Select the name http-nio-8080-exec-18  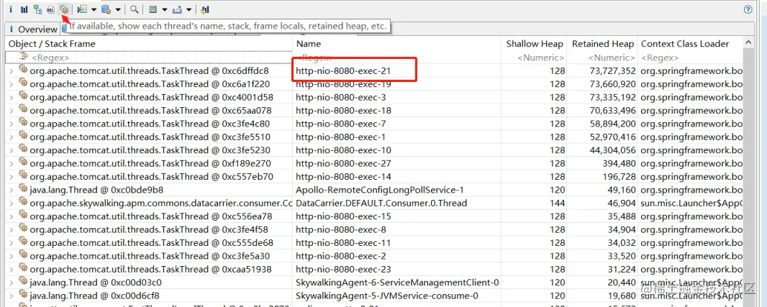[x=343, y=111]
